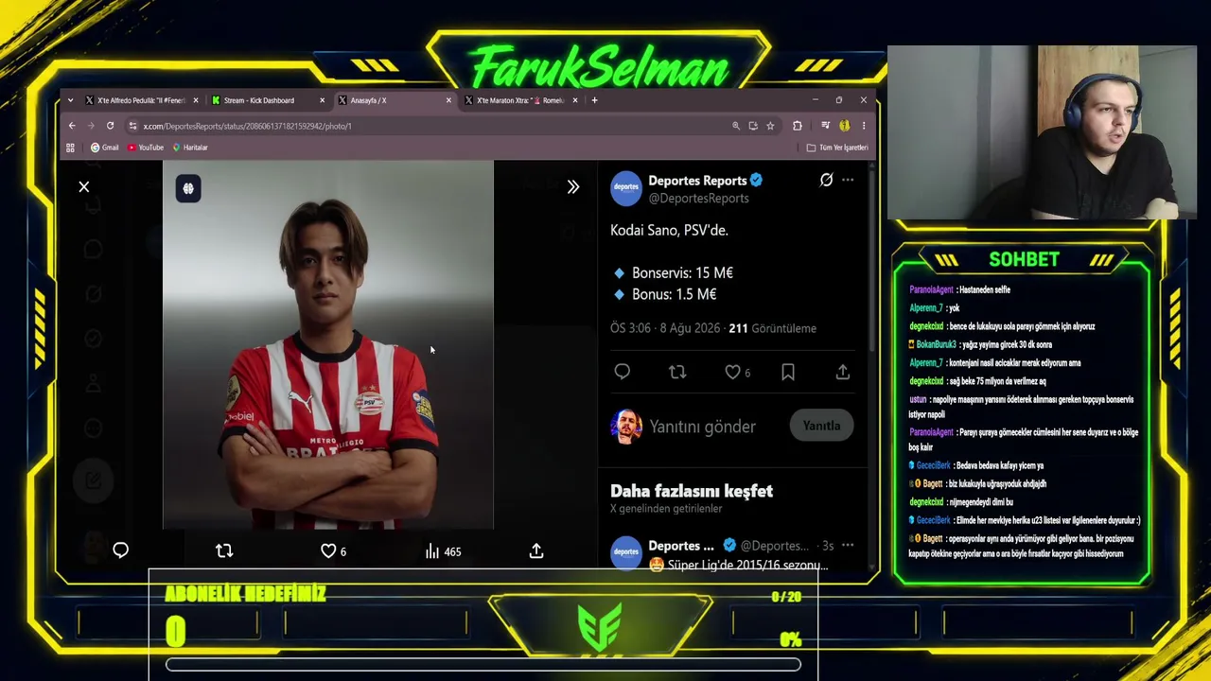
Task: Open view analytics showing 465 below the photo
Action: pos(443,551)
